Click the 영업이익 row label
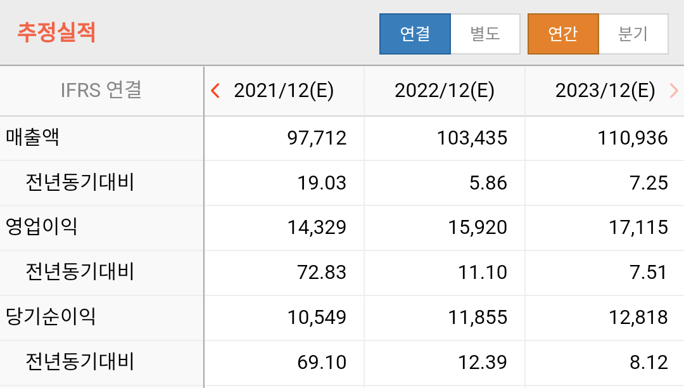Screen dimensions: 684x388 click(41, 227)
